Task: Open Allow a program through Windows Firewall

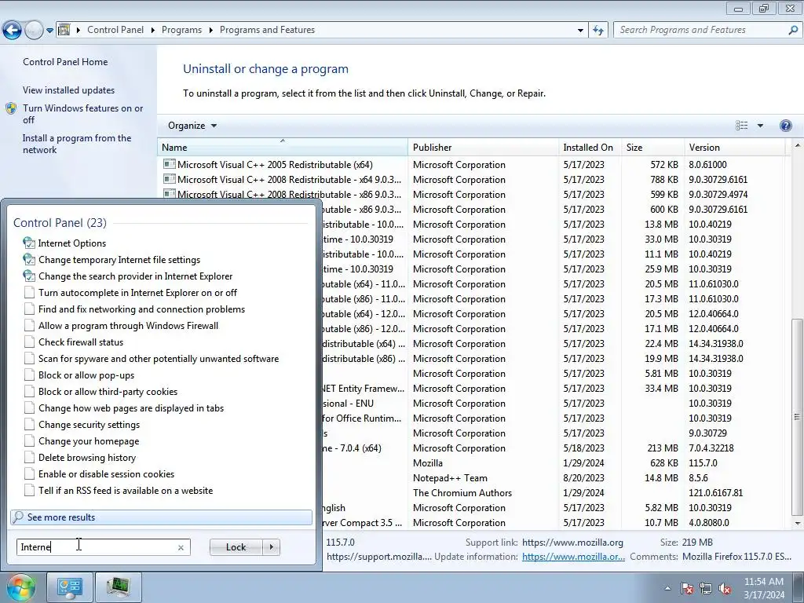Action: point(128,326)
